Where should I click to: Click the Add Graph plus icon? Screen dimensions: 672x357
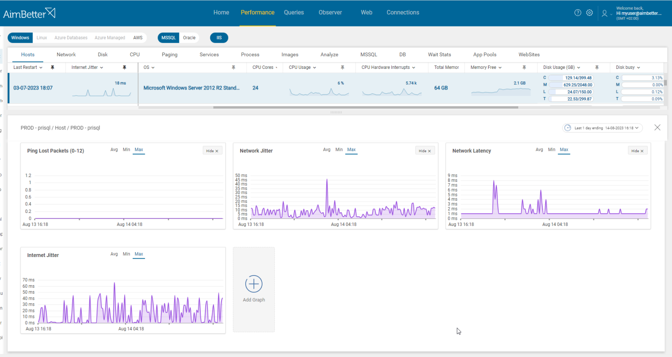[254, 284]
